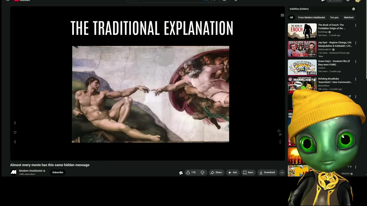The height and width of the screenshot is (206, 367).
Task: Open more actions ellipsis menu
Action: pos(282,172)
